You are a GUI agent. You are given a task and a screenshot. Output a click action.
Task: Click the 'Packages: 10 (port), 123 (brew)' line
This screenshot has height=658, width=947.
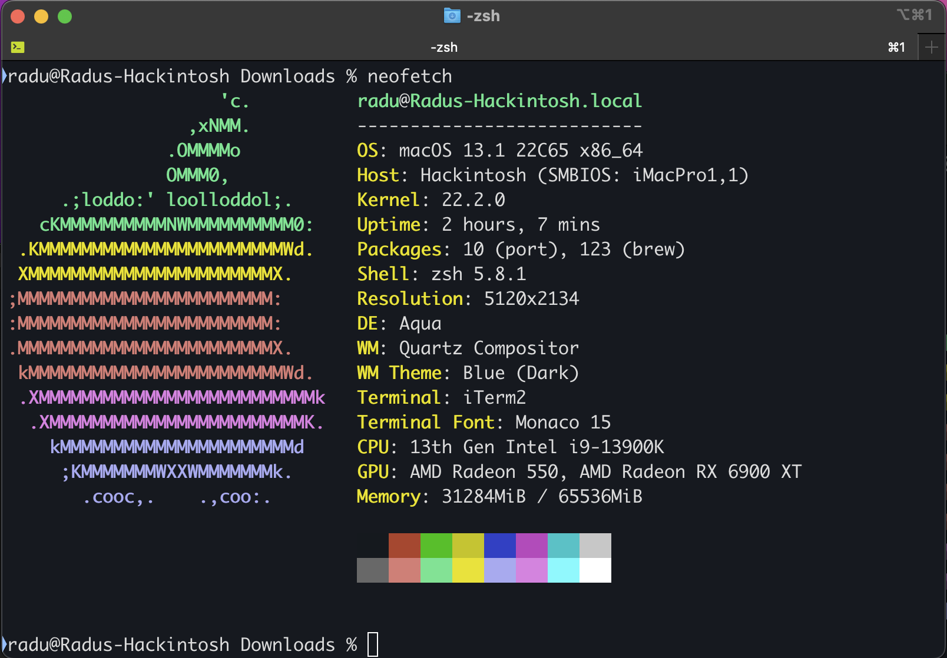[521, 250]
